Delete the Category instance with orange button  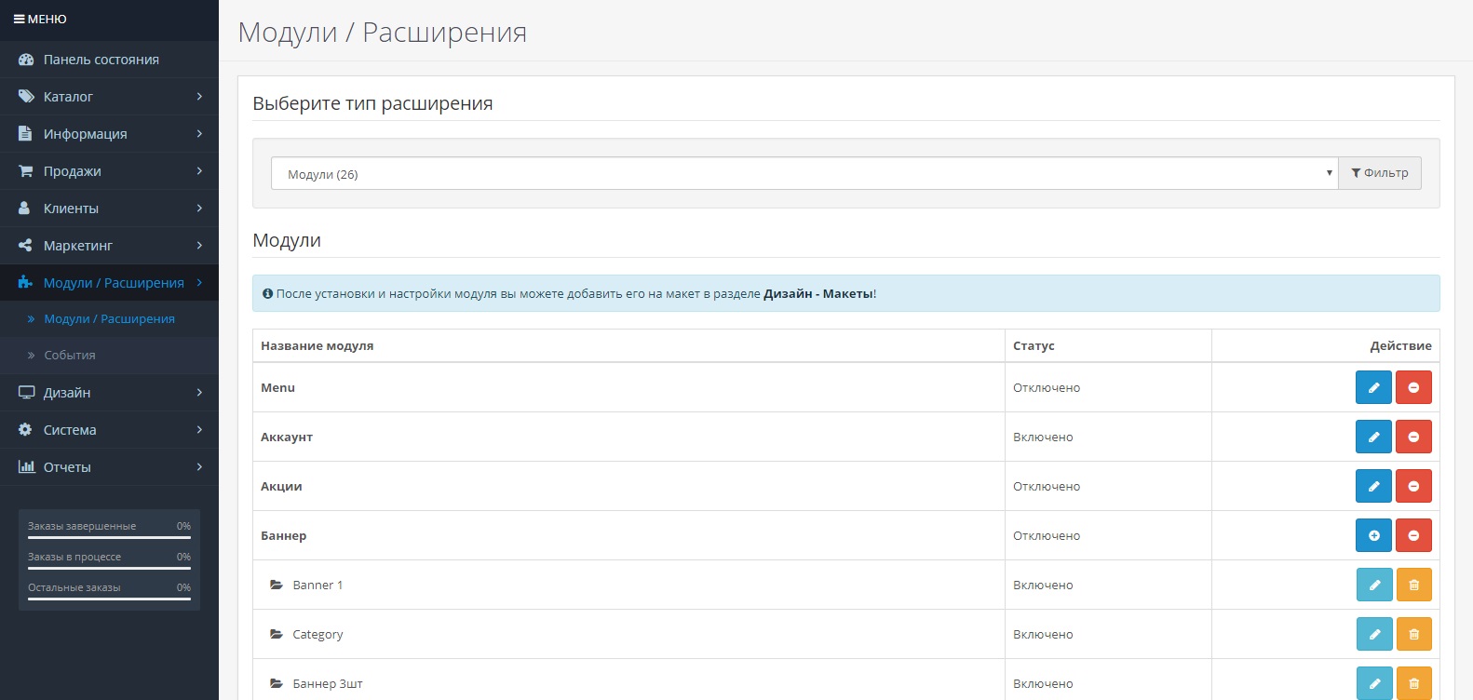[1412, 634]
